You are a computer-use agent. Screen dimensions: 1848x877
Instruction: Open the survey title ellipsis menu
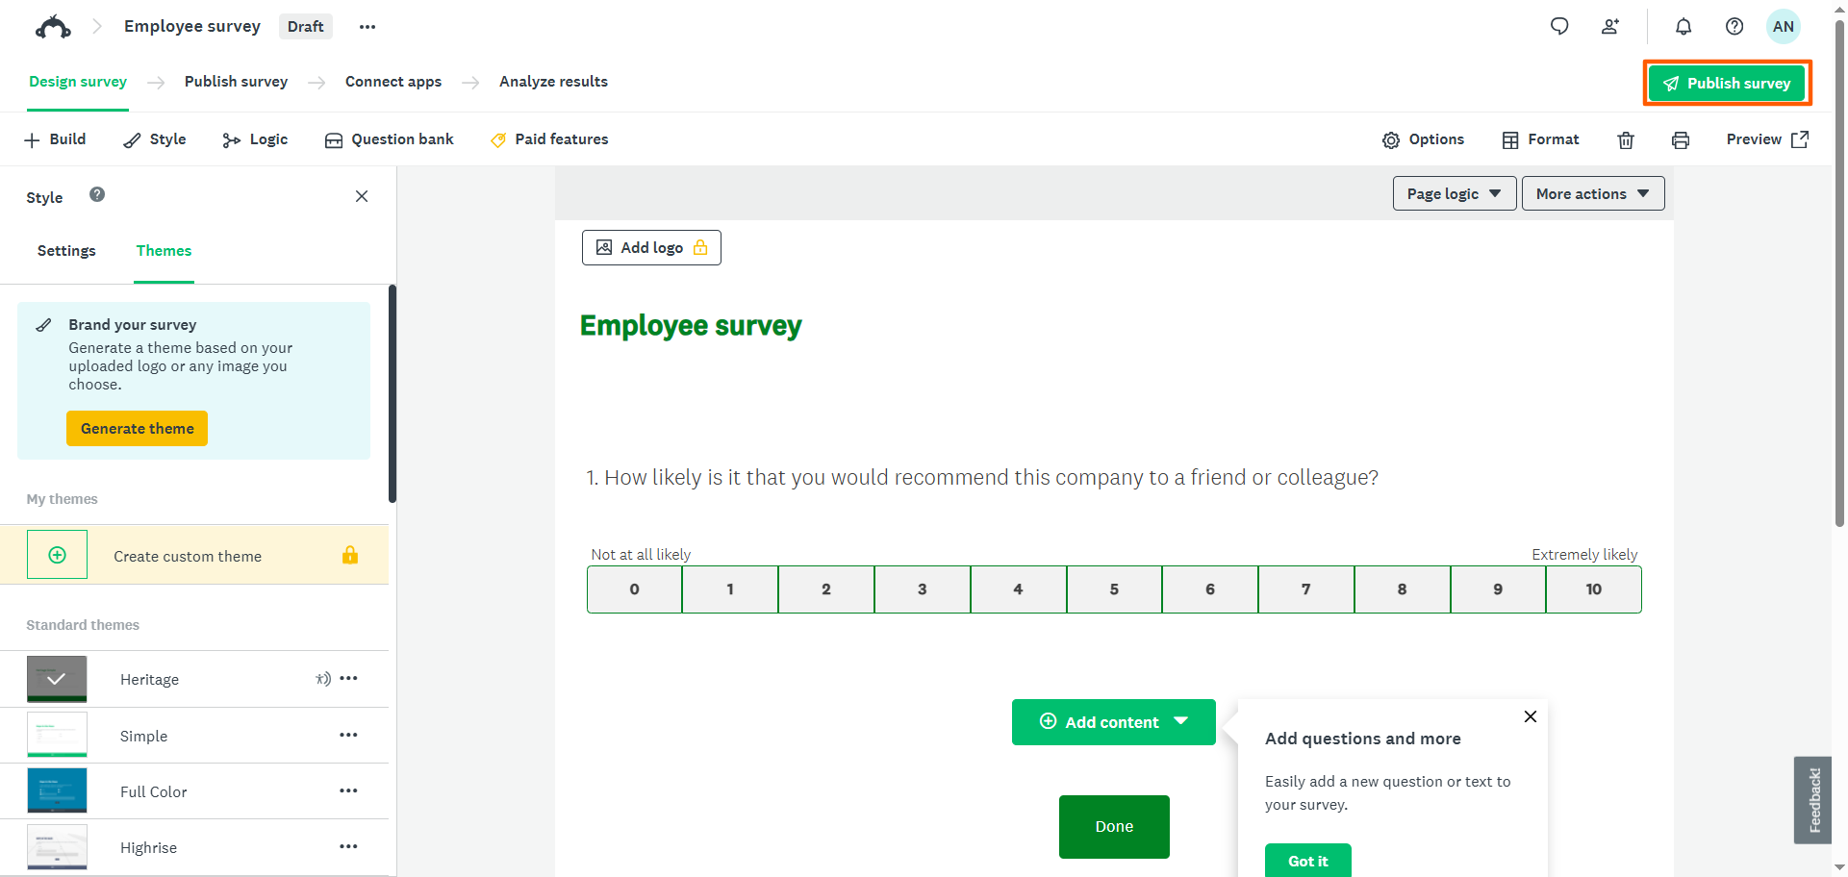pos(367,27)
